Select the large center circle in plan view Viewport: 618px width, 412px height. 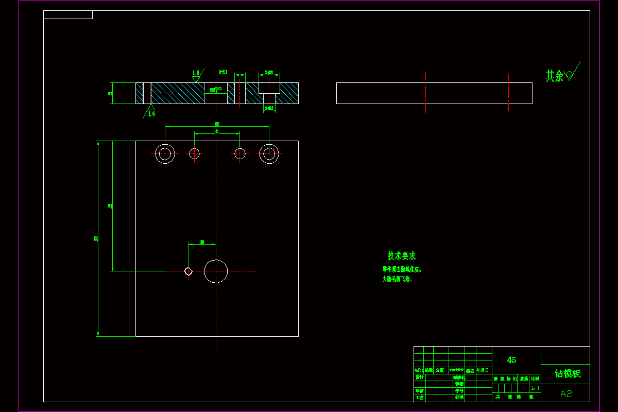click(216, 271)
